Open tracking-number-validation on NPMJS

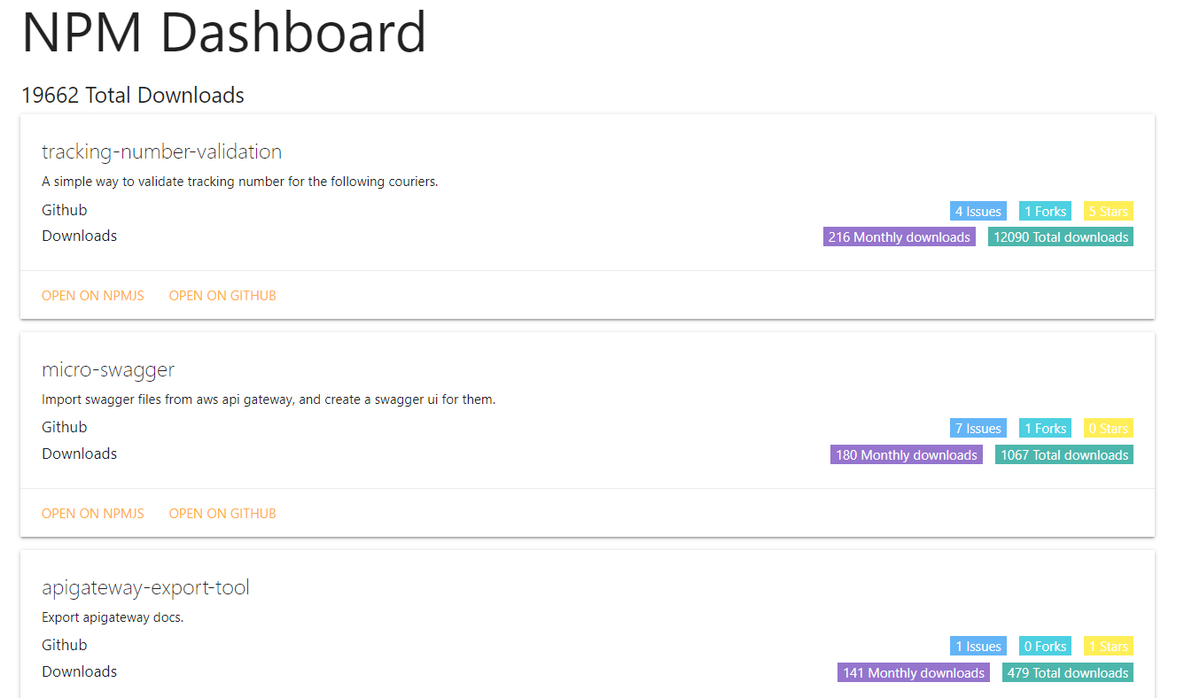tap(92, 295)
